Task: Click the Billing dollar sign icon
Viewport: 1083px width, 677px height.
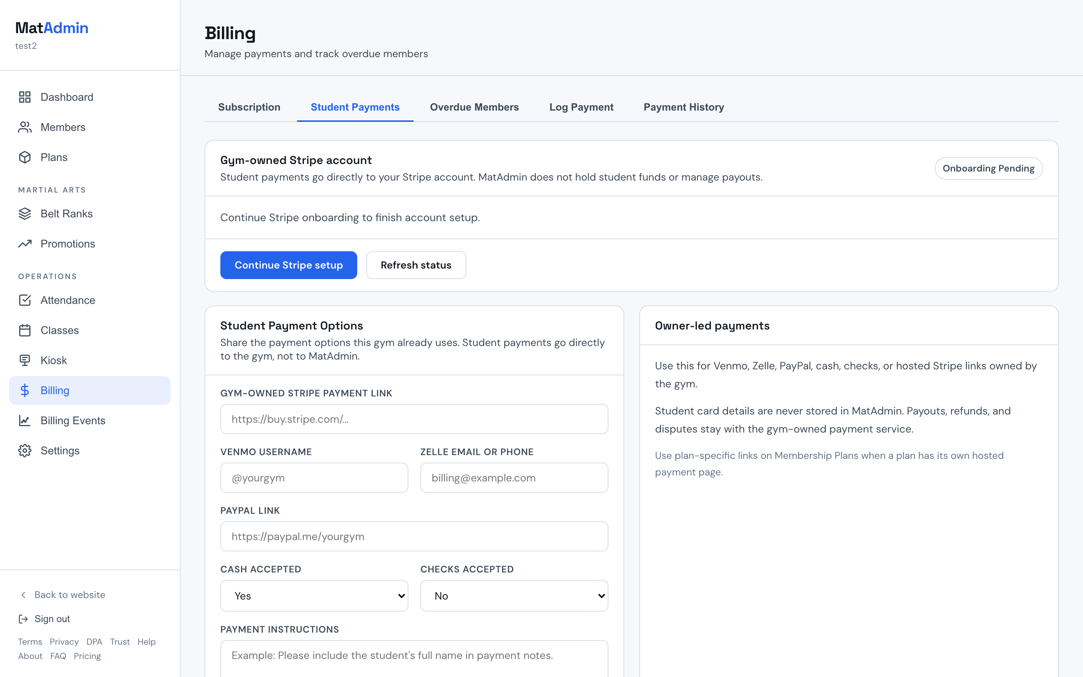Action: [x=24, y=390]
